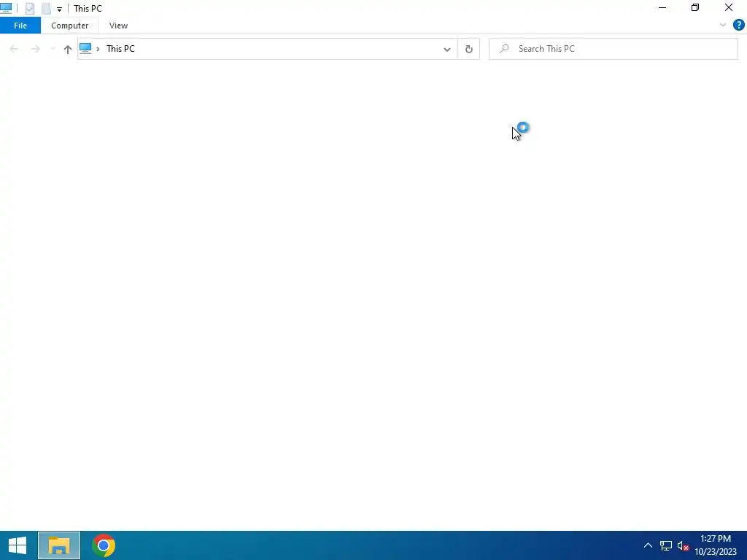
Task: Open the Customize Quick Access Toolbar dropdown
Action: coord(59,9)
